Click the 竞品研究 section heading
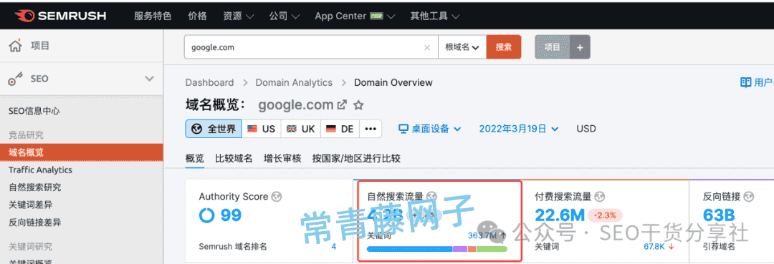The width and height of the screenshot is (774, 264). (x=26, y=135)
